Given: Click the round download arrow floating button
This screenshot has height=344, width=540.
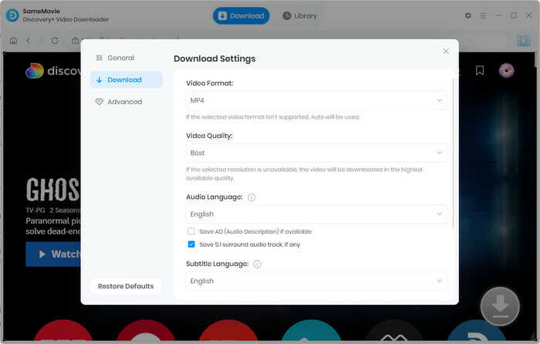Looking at the screenshot, I should (x=500, y=306).
